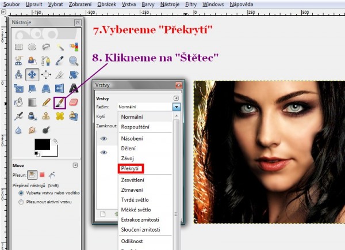Select the Crop knife tool

60,75
